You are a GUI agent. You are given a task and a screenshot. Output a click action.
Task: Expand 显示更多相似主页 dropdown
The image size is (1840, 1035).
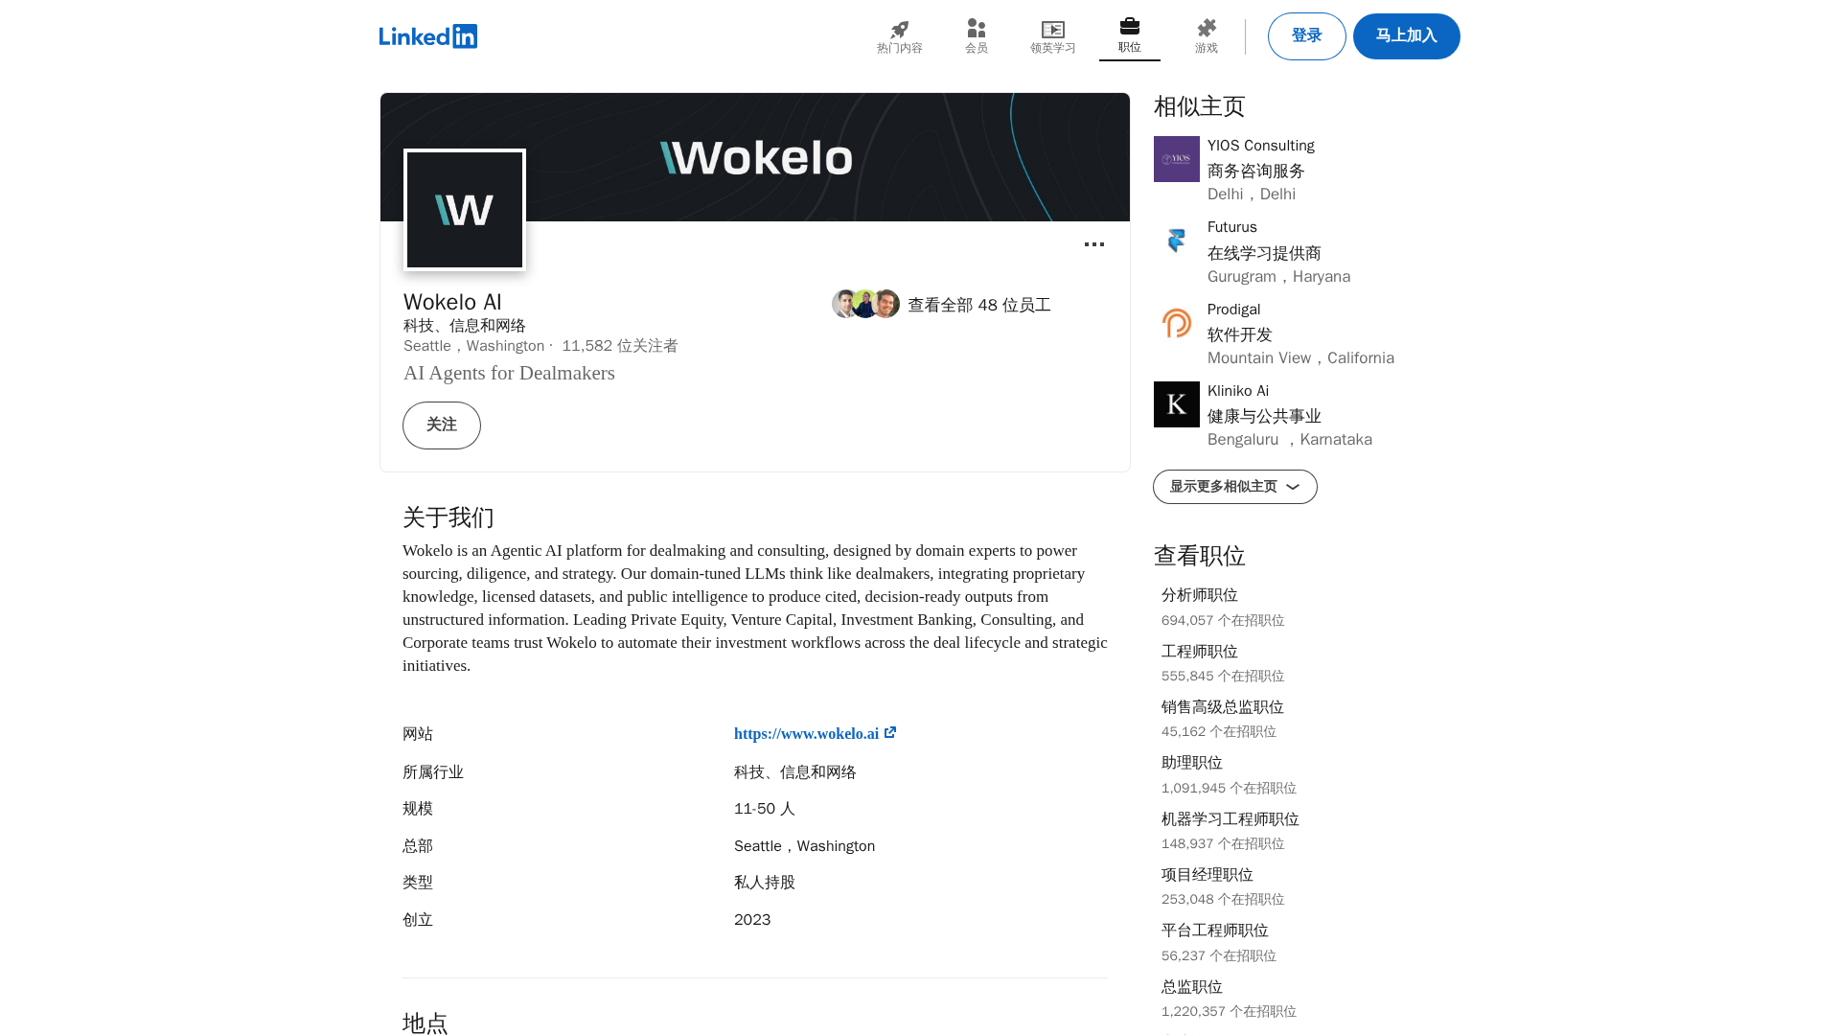click(1234, 487)
